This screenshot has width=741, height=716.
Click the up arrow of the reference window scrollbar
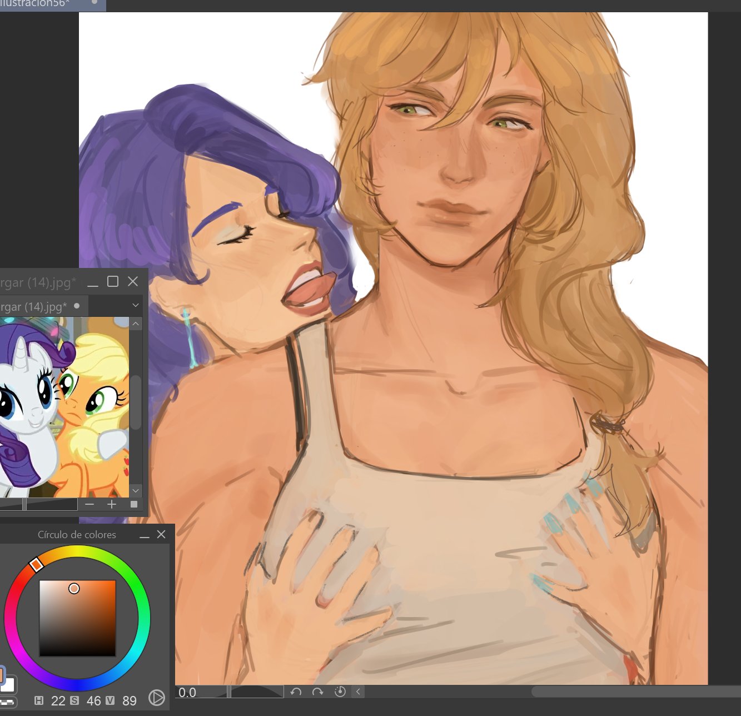click(x=136, y=324)
